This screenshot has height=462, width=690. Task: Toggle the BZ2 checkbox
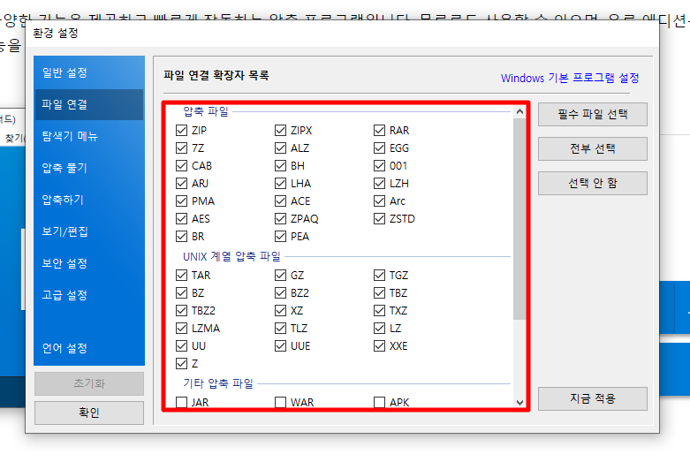[x=280, y=292]
